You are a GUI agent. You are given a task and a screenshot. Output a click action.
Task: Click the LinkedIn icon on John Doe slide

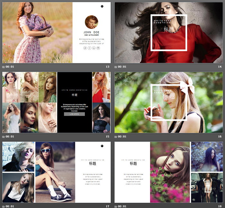click(x=94, y=48)
